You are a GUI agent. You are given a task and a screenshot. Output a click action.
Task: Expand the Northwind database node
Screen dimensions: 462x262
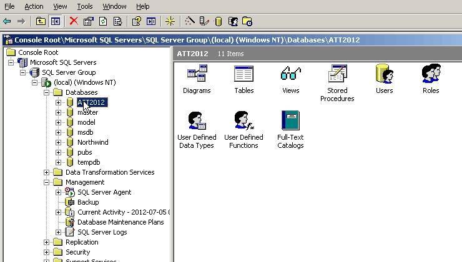click(58, 142)
